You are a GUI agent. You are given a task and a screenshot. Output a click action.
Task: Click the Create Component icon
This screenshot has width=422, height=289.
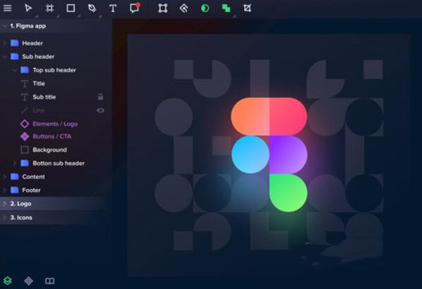[184, 8]
